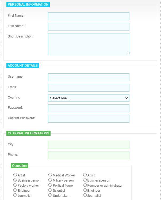Image resolution: width=161 pixels, height=200 pixels.
Task: Click the Email input box
Action: [x=89, y=88]
